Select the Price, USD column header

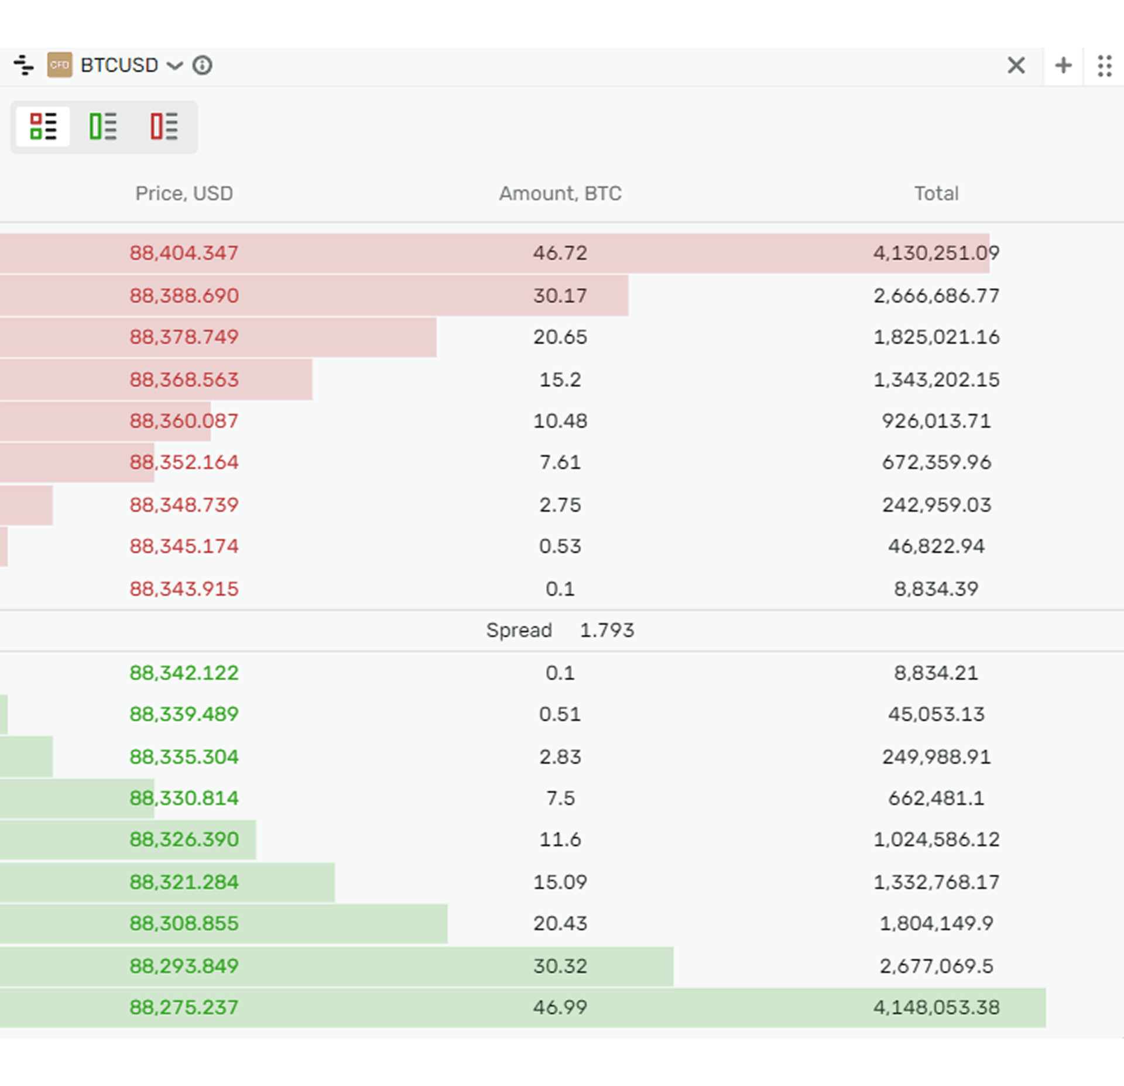[x=184, y=193]
